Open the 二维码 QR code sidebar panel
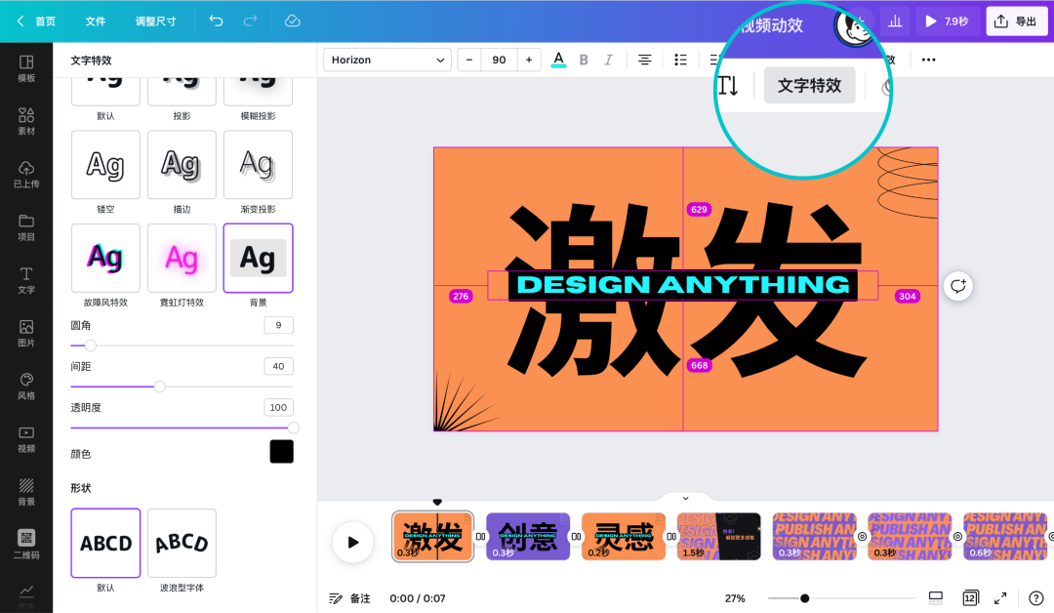The height and width of the screenshot is (613, 1054). tap(26, 545)
